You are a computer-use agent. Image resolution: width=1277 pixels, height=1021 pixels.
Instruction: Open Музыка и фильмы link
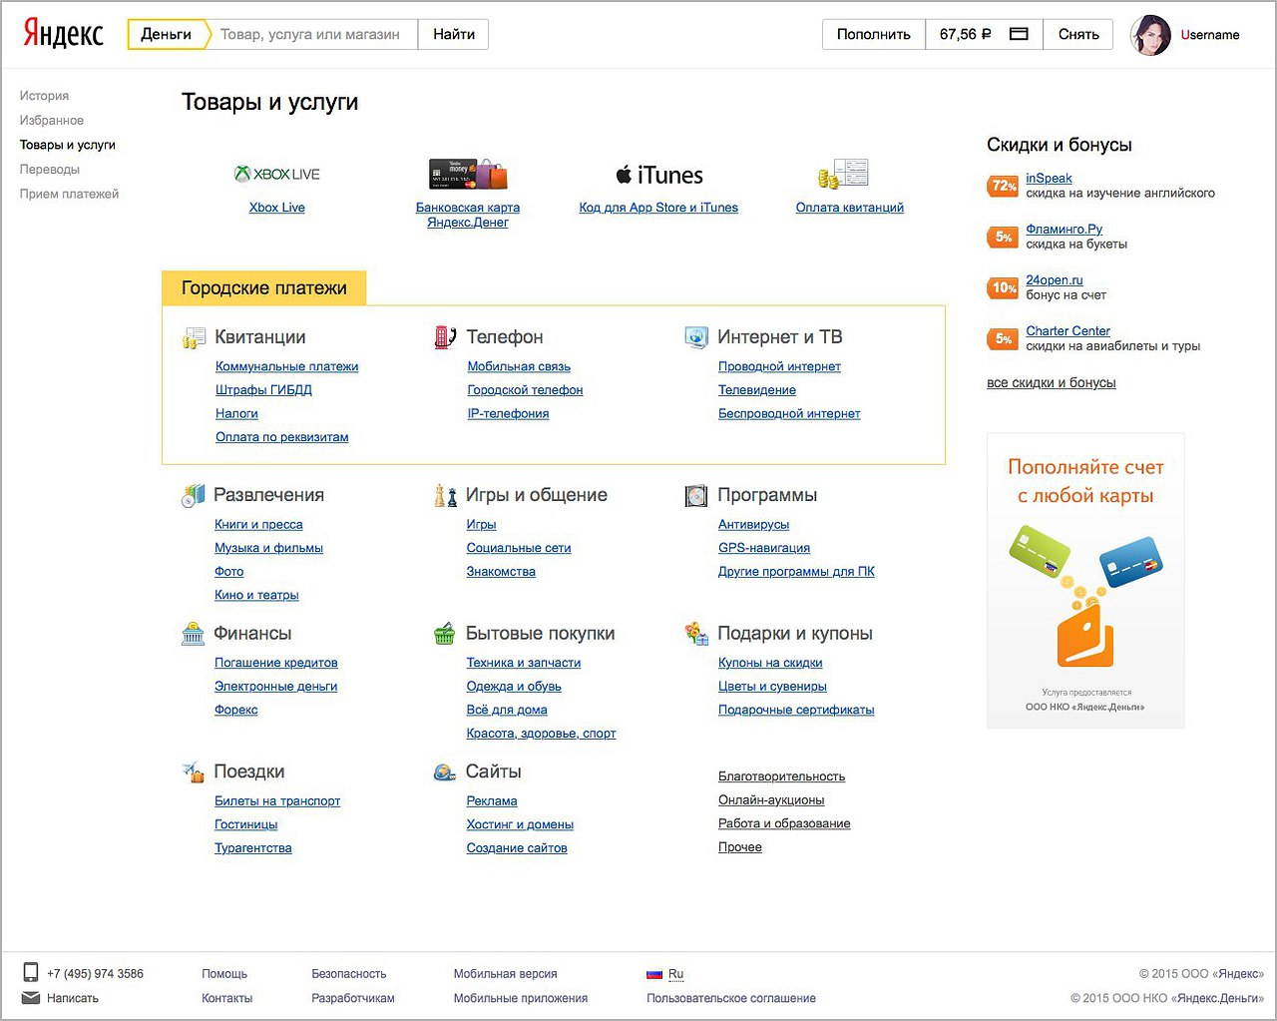268,548
